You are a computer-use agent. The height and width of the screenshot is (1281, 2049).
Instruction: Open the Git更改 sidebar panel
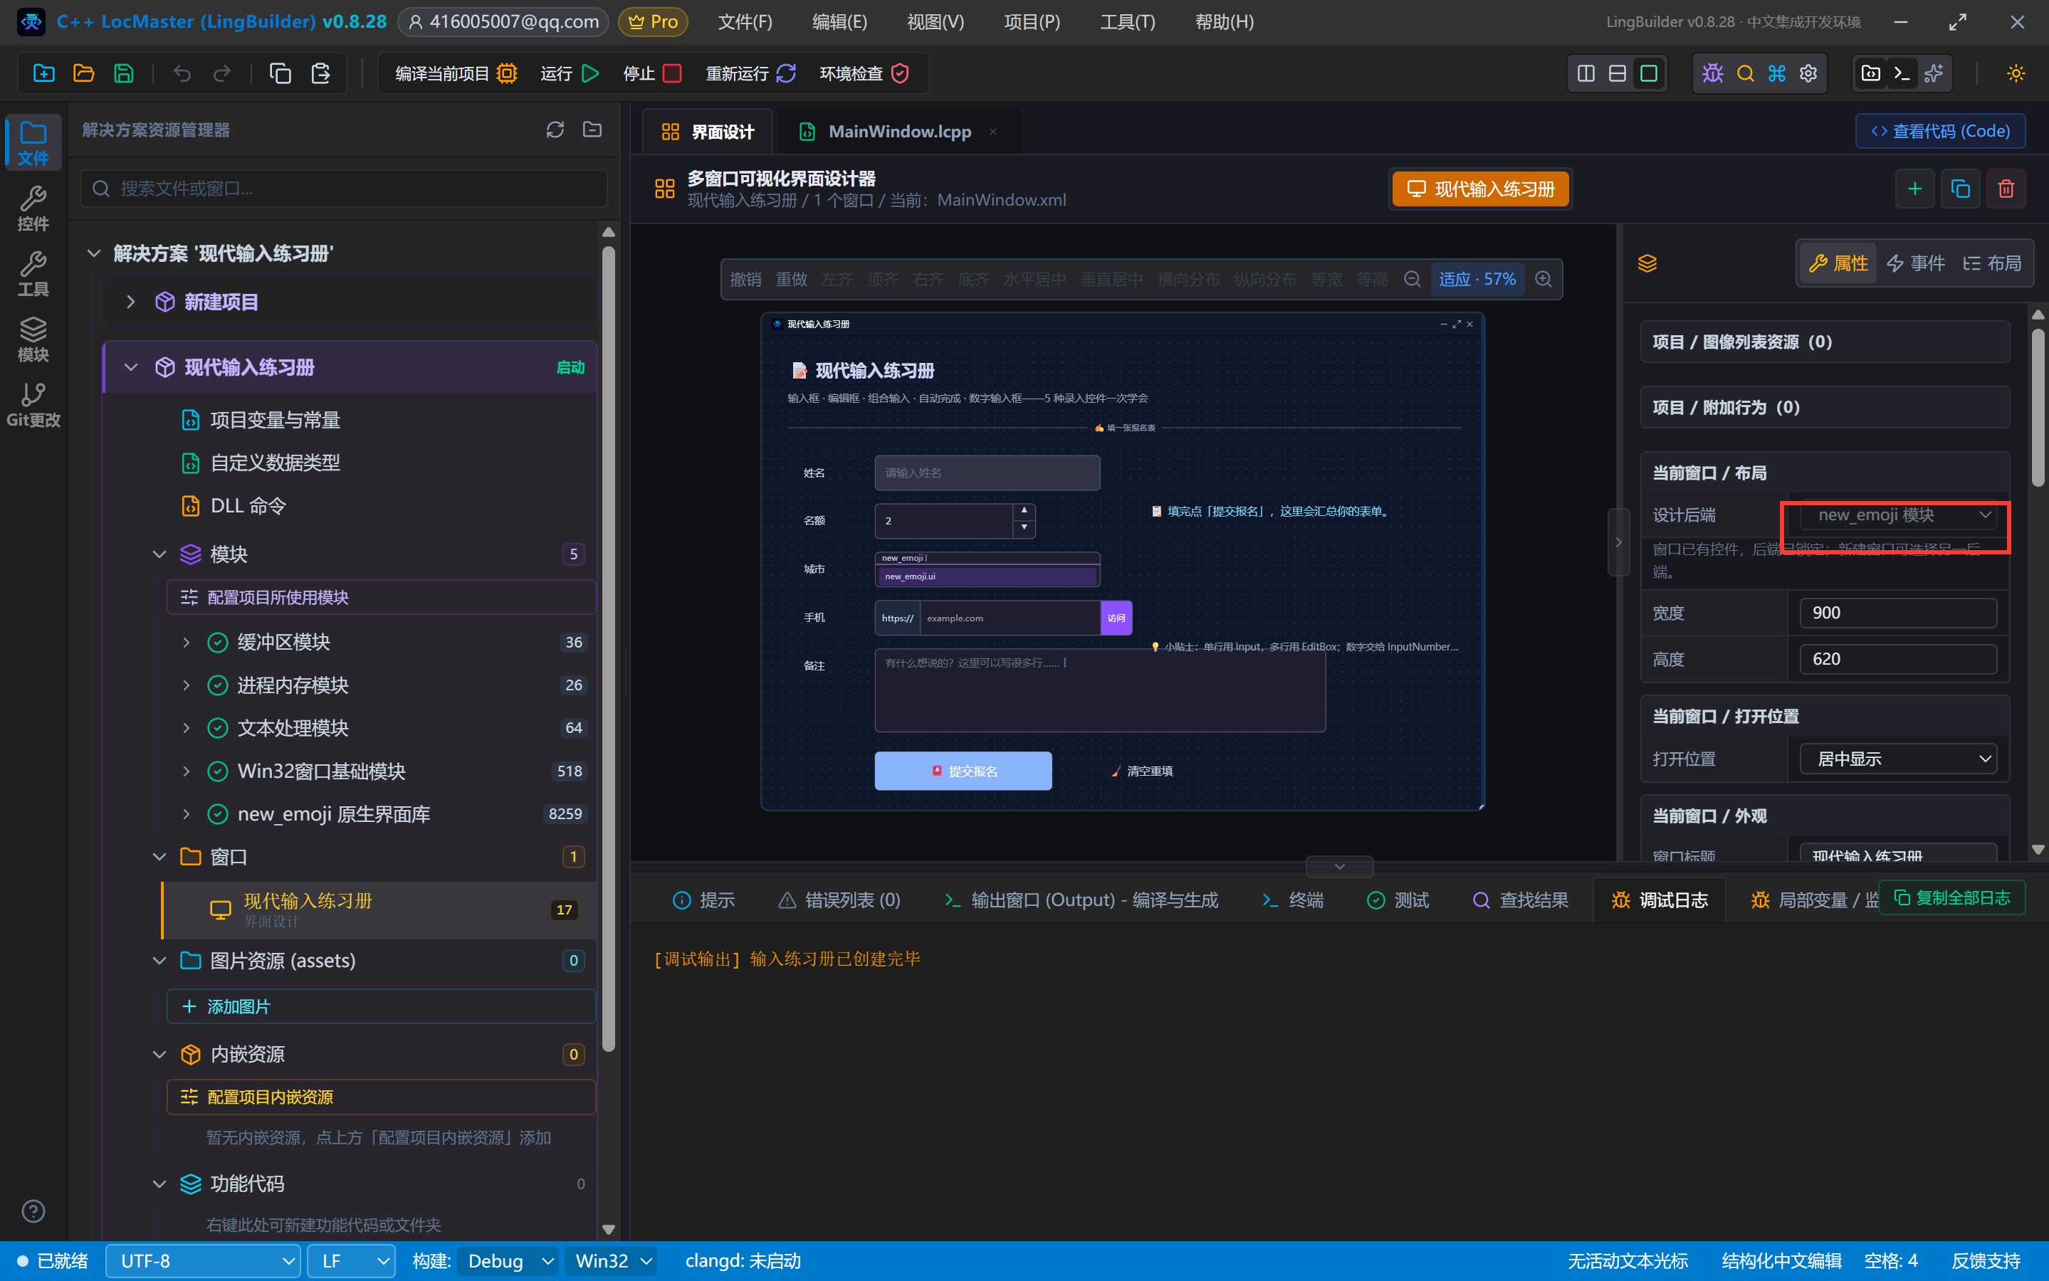click(x=33, y=404)
